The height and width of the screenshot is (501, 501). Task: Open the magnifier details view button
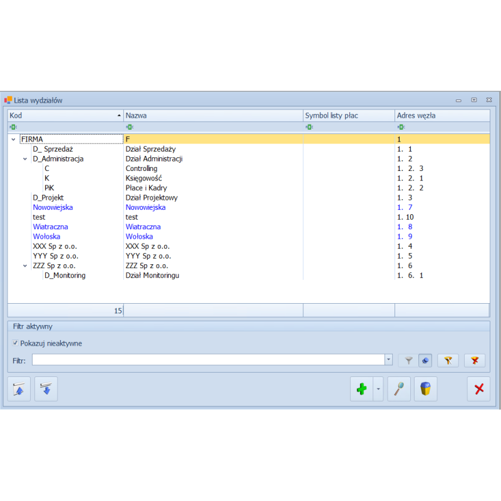[399, 389]
